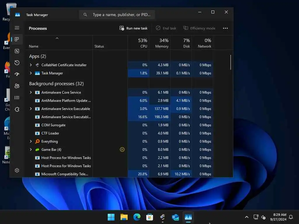The width and height of the screenshot is (299, 224).
Task: Click the Task Manager taskbar icon
Action: point(188,217)
